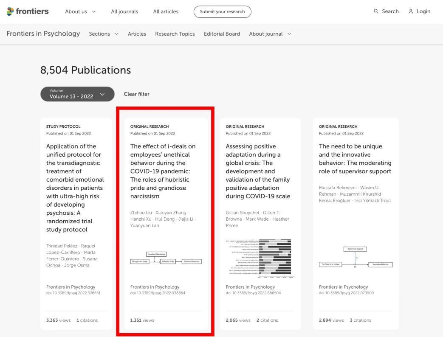Click 1 citations count

click(x=87, y=320)
